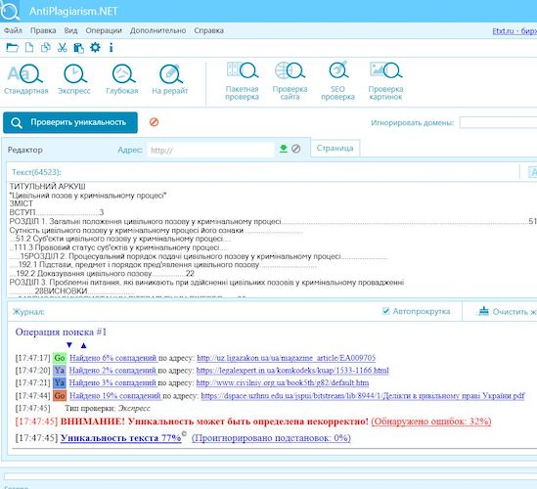Open Пакетная проверка tool
Image resolution: width=537 pixels, height=489 pixels.
[243, 81]
